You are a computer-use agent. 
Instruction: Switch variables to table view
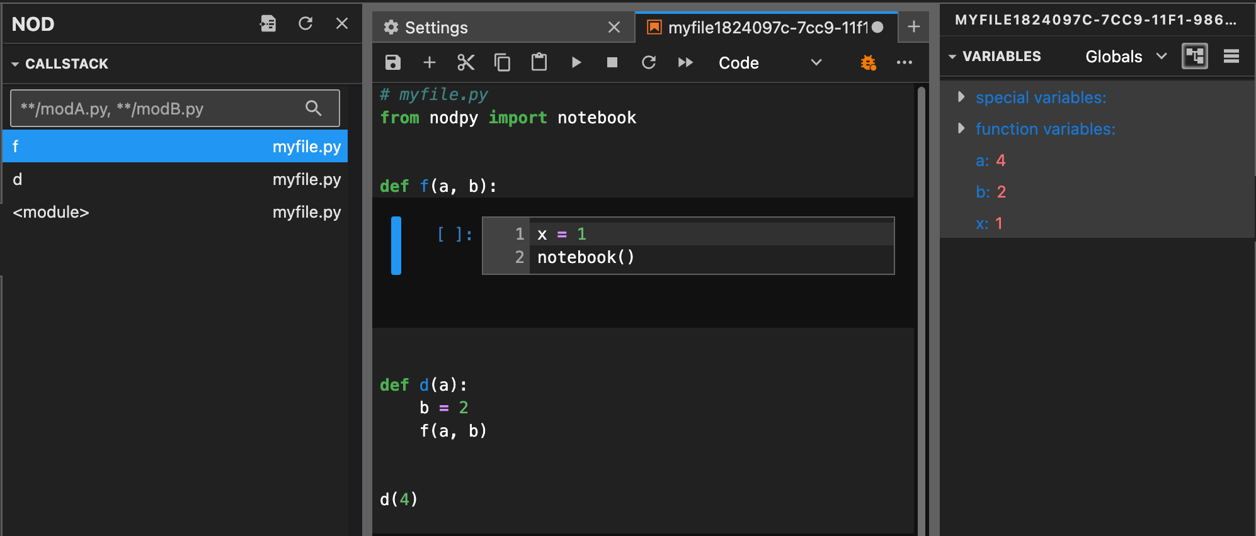coord(1231,56)
